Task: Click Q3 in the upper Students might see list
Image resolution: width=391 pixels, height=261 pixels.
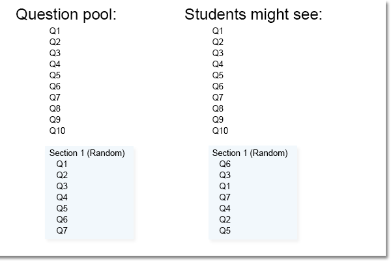Action: tap(218, 53)
